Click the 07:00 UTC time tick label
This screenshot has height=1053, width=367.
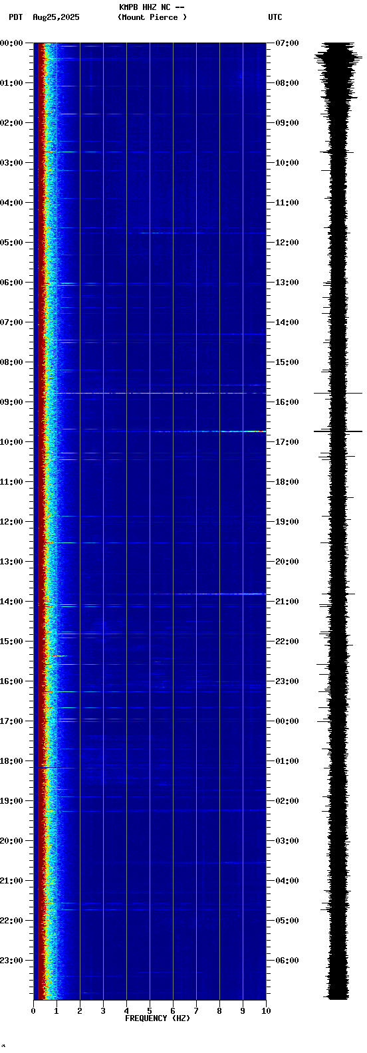tap(287, 43)
